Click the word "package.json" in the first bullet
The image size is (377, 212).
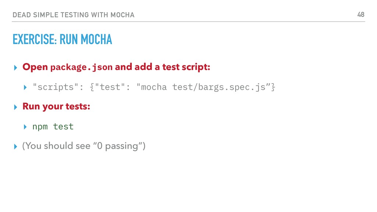click(x=81, y=67)
